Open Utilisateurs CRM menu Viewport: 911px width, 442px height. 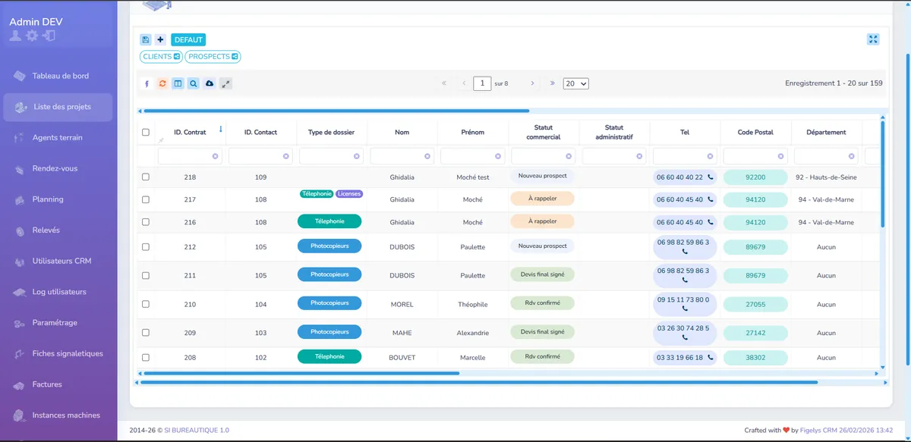point(58,261)
